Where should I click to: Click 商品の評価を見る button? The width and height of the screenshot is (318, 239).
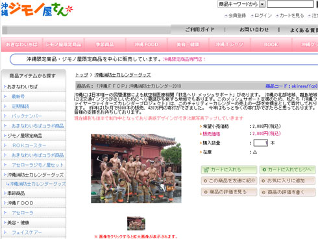pyautogui.click(x=229, y=192)
